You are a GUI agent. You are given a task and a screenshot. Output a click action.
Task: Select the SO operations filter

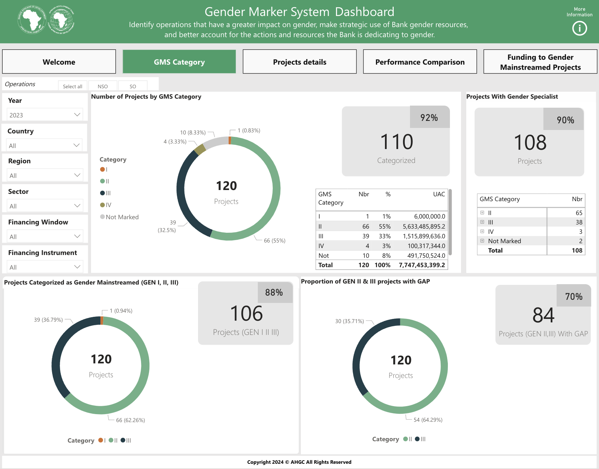[x=133, y=86]
